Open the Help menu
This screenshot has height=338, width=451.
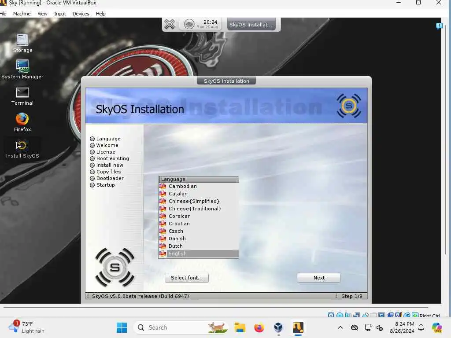(101, 14)
